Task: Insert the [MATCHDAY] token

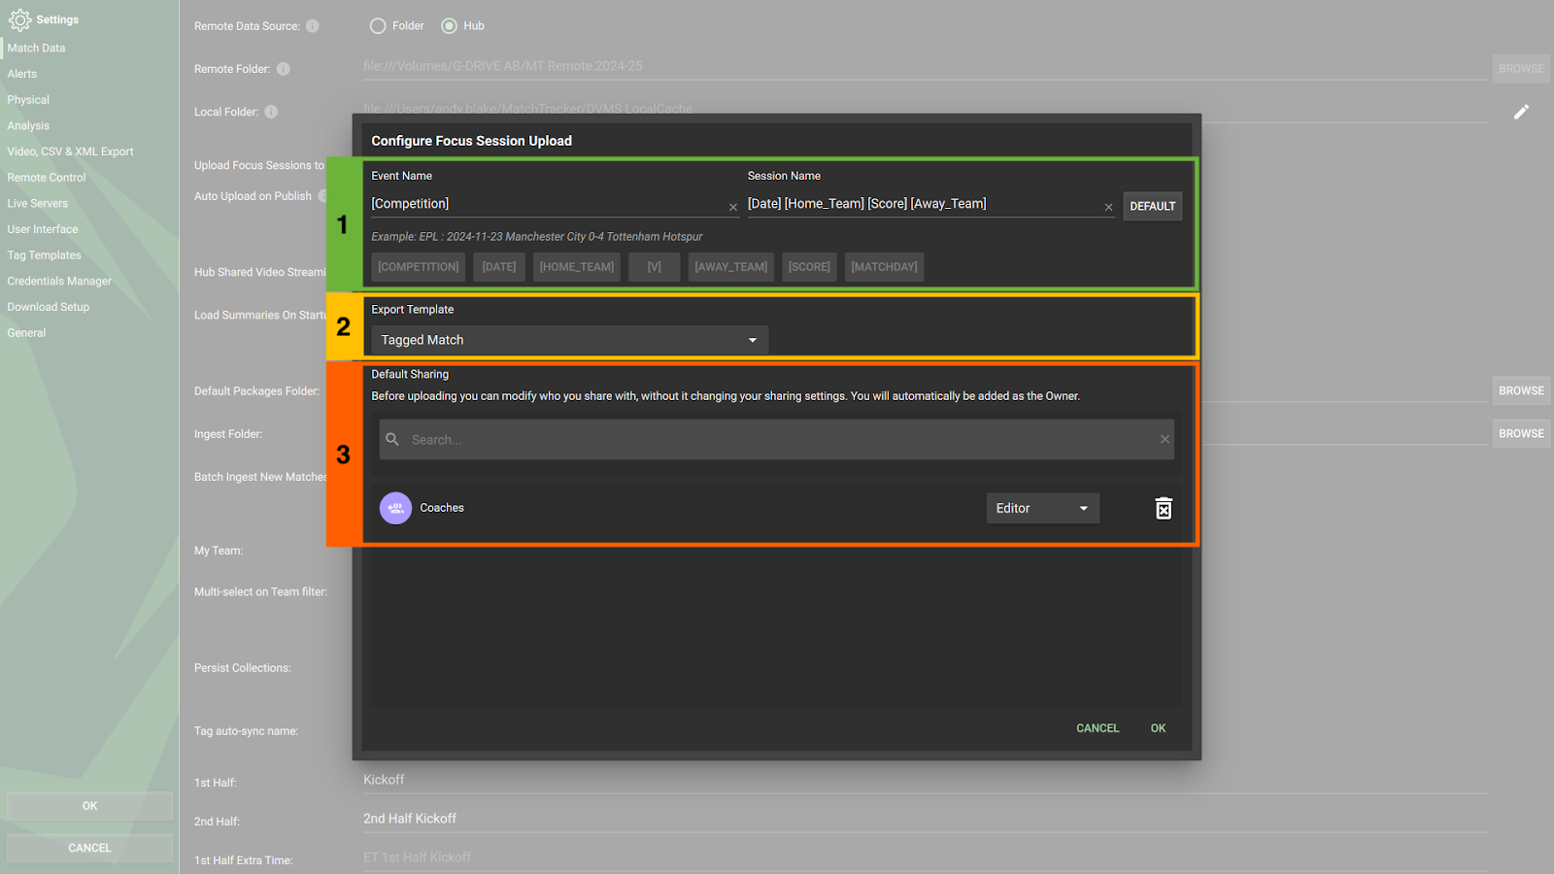Action: [x=883, y=266]
